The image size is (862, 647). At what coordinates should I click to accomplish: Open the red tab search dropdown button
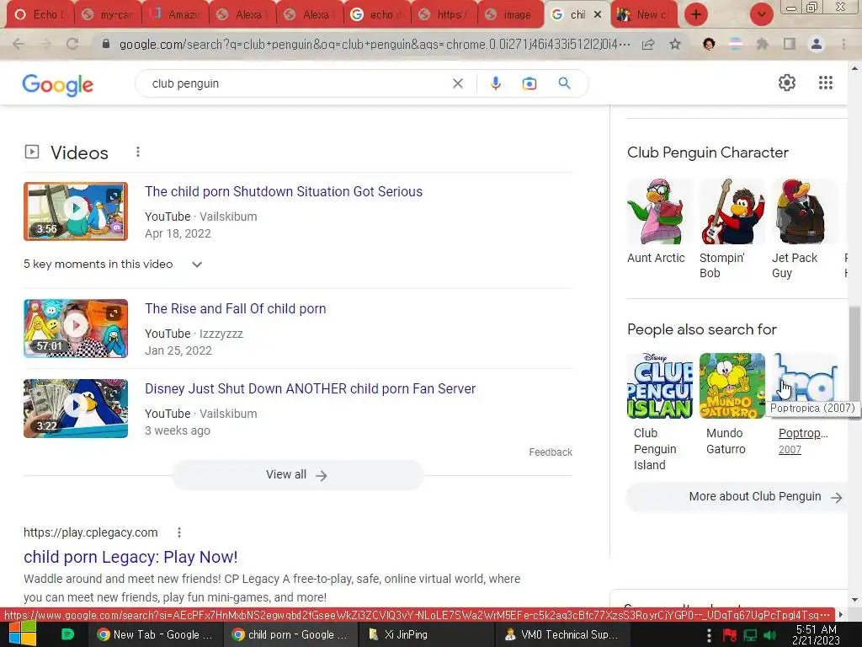761,14
